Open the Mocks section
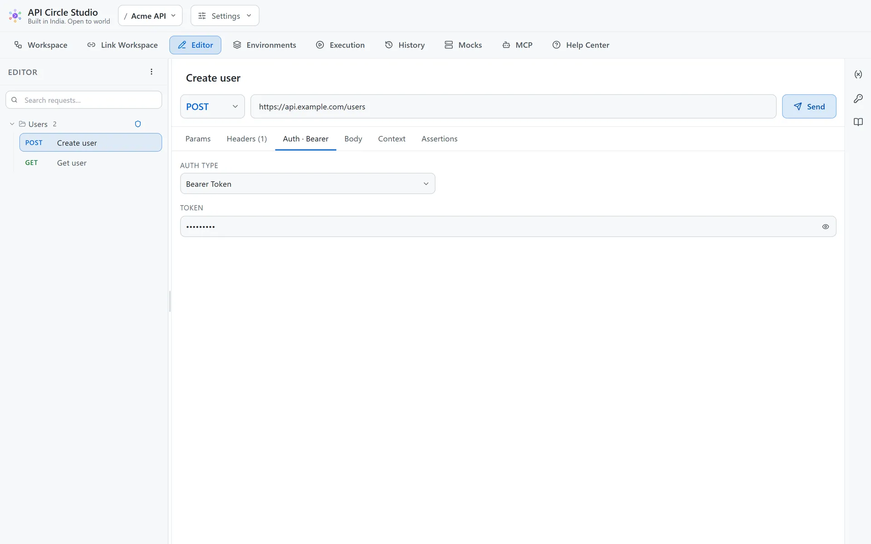Viewport: 871px width, 544px height. [x=463, y=45]
